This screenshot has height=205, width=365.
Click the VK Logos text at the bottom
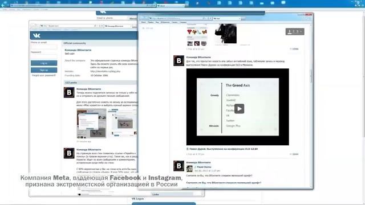[x=137, y=199]
